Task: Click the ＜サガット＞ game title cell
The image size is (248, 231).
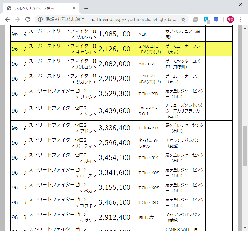Action: pos(63,79)
